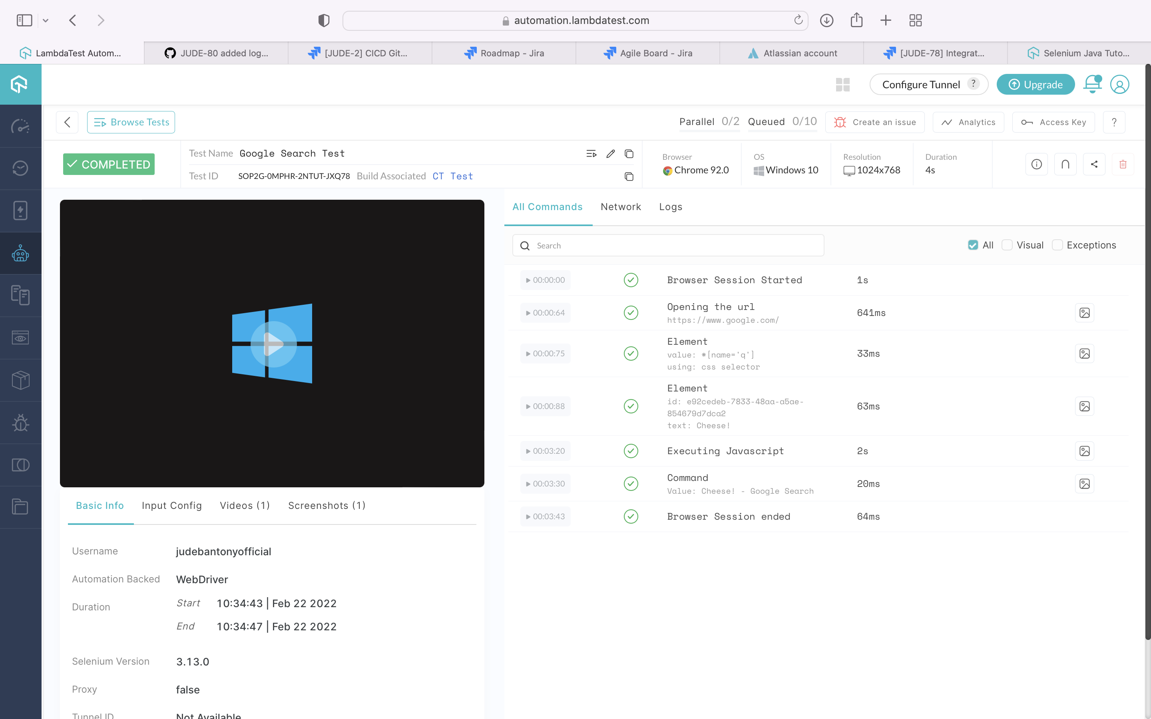
Task: Jump to timestamp 00:03:20 Executing Javascript
Action: point(546,451)
